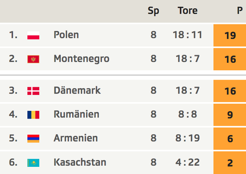Click the P points column header

click(240, 11)
